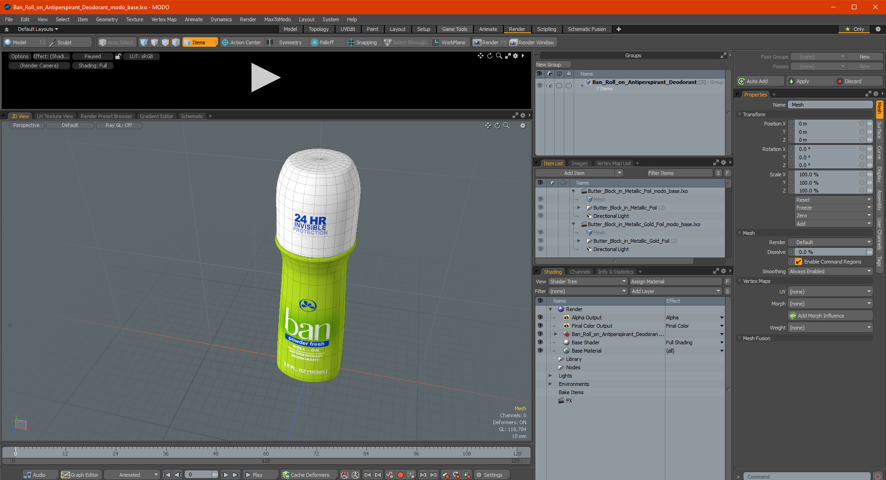886x480 pixels.
Task: Click the 3D viewport zoom magnifier
Action: pyautogui.click(x=507, y=126)
